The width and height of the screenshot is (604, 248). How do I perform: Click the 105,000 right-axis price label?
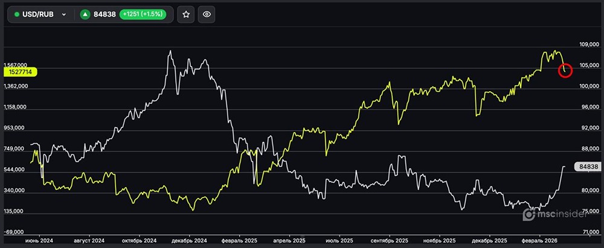point(590,66)
